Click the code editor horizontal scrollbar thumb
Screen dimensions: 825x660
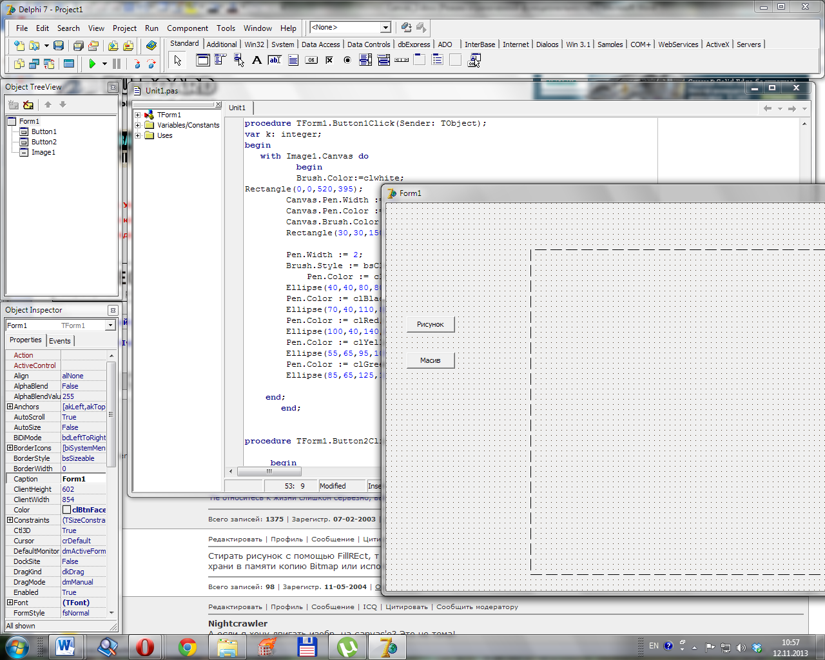pos(269,471)
